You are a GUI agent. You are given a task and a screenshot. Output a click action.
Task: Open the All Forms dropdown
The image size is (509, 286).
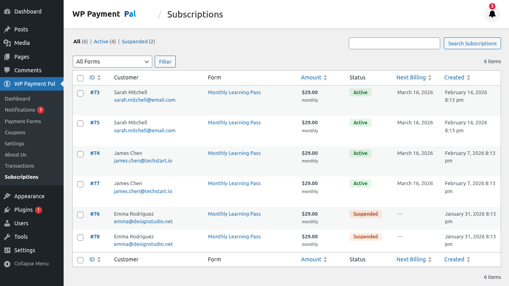click(x=112, y=62)
